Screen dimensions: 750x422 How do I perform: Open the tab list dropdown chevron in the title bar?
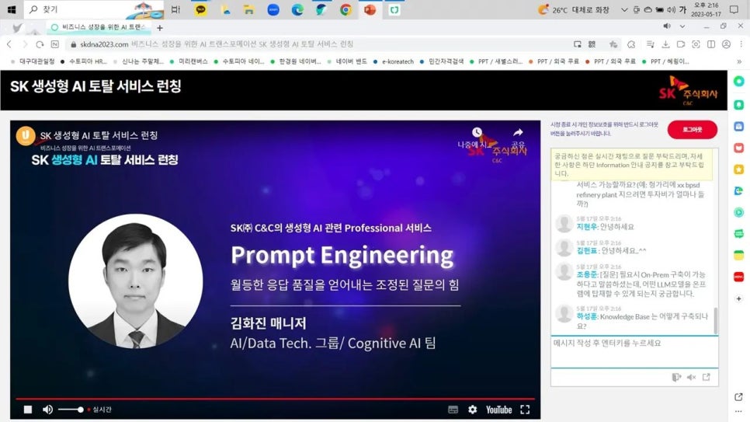point(682,26)
